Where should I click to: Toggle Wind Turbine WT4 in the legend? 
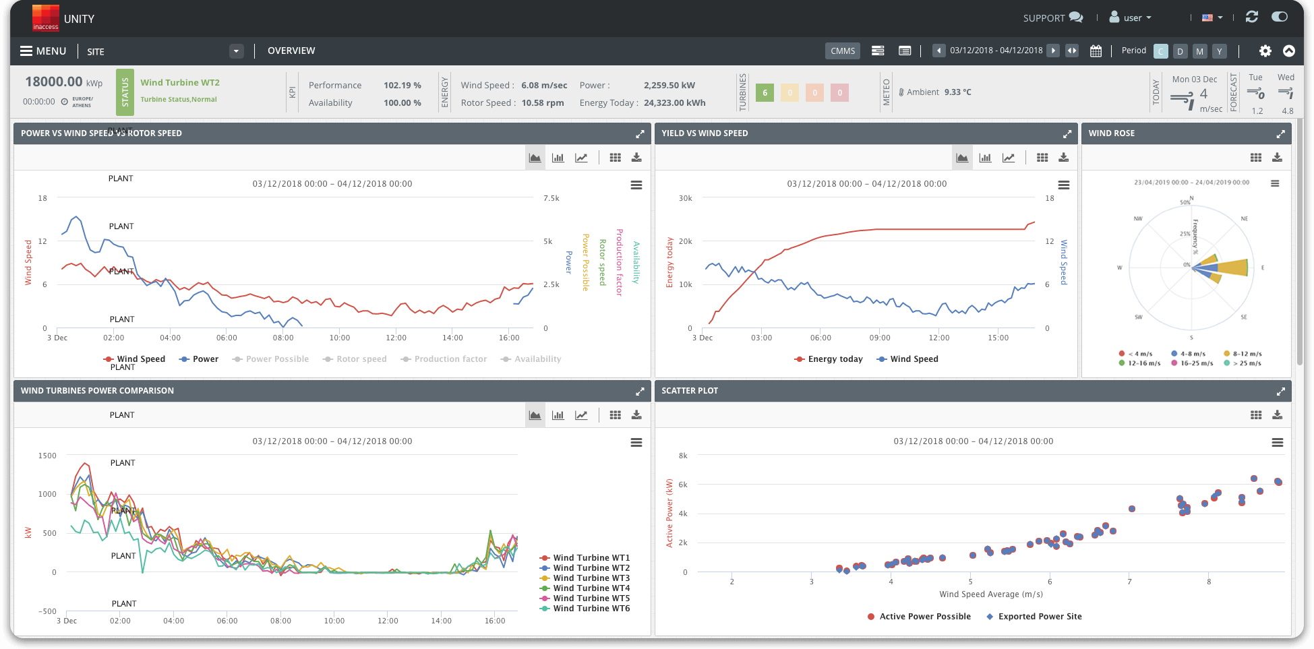point(585,588)
